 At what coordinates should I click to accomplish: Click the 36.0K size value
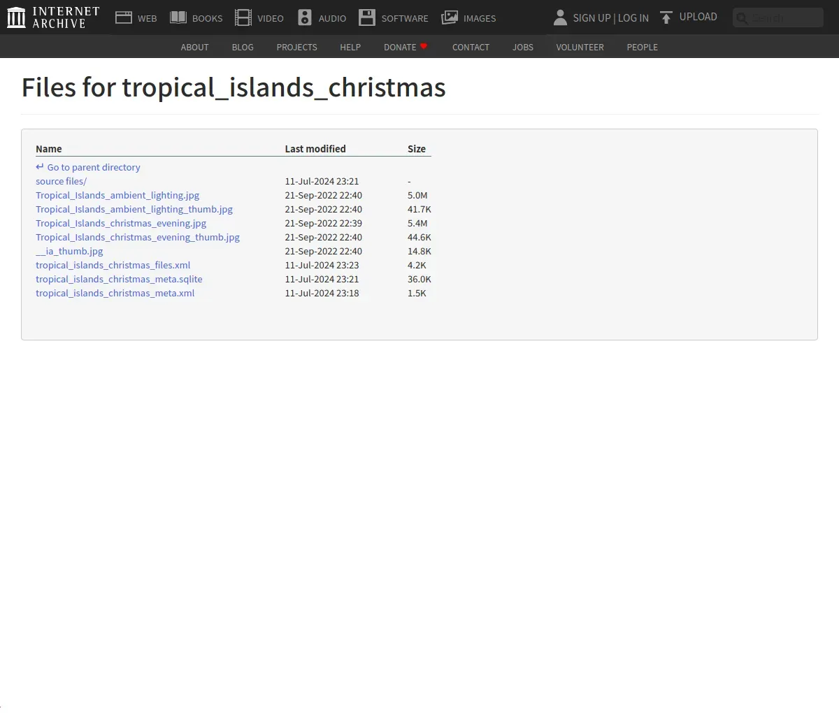click(419, 279)
